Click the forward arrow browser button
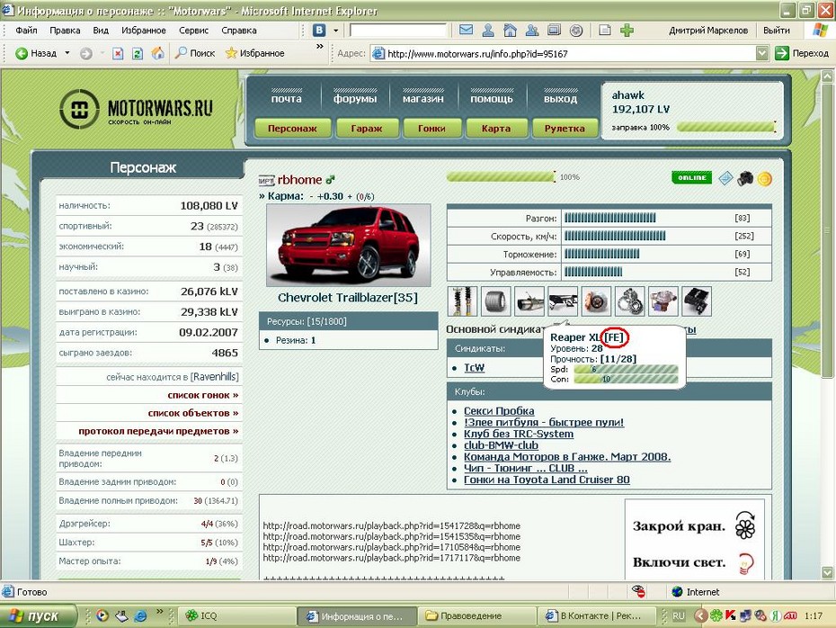Image resolution: width=836 pixels, height=628 pixels. (x=85, y=53)
